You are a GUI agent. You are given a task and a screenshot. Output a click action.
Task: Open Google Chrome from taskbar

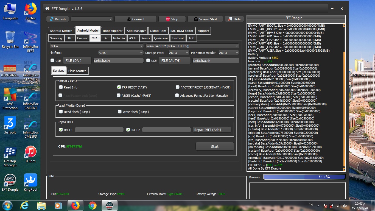(x=93, y=205)
